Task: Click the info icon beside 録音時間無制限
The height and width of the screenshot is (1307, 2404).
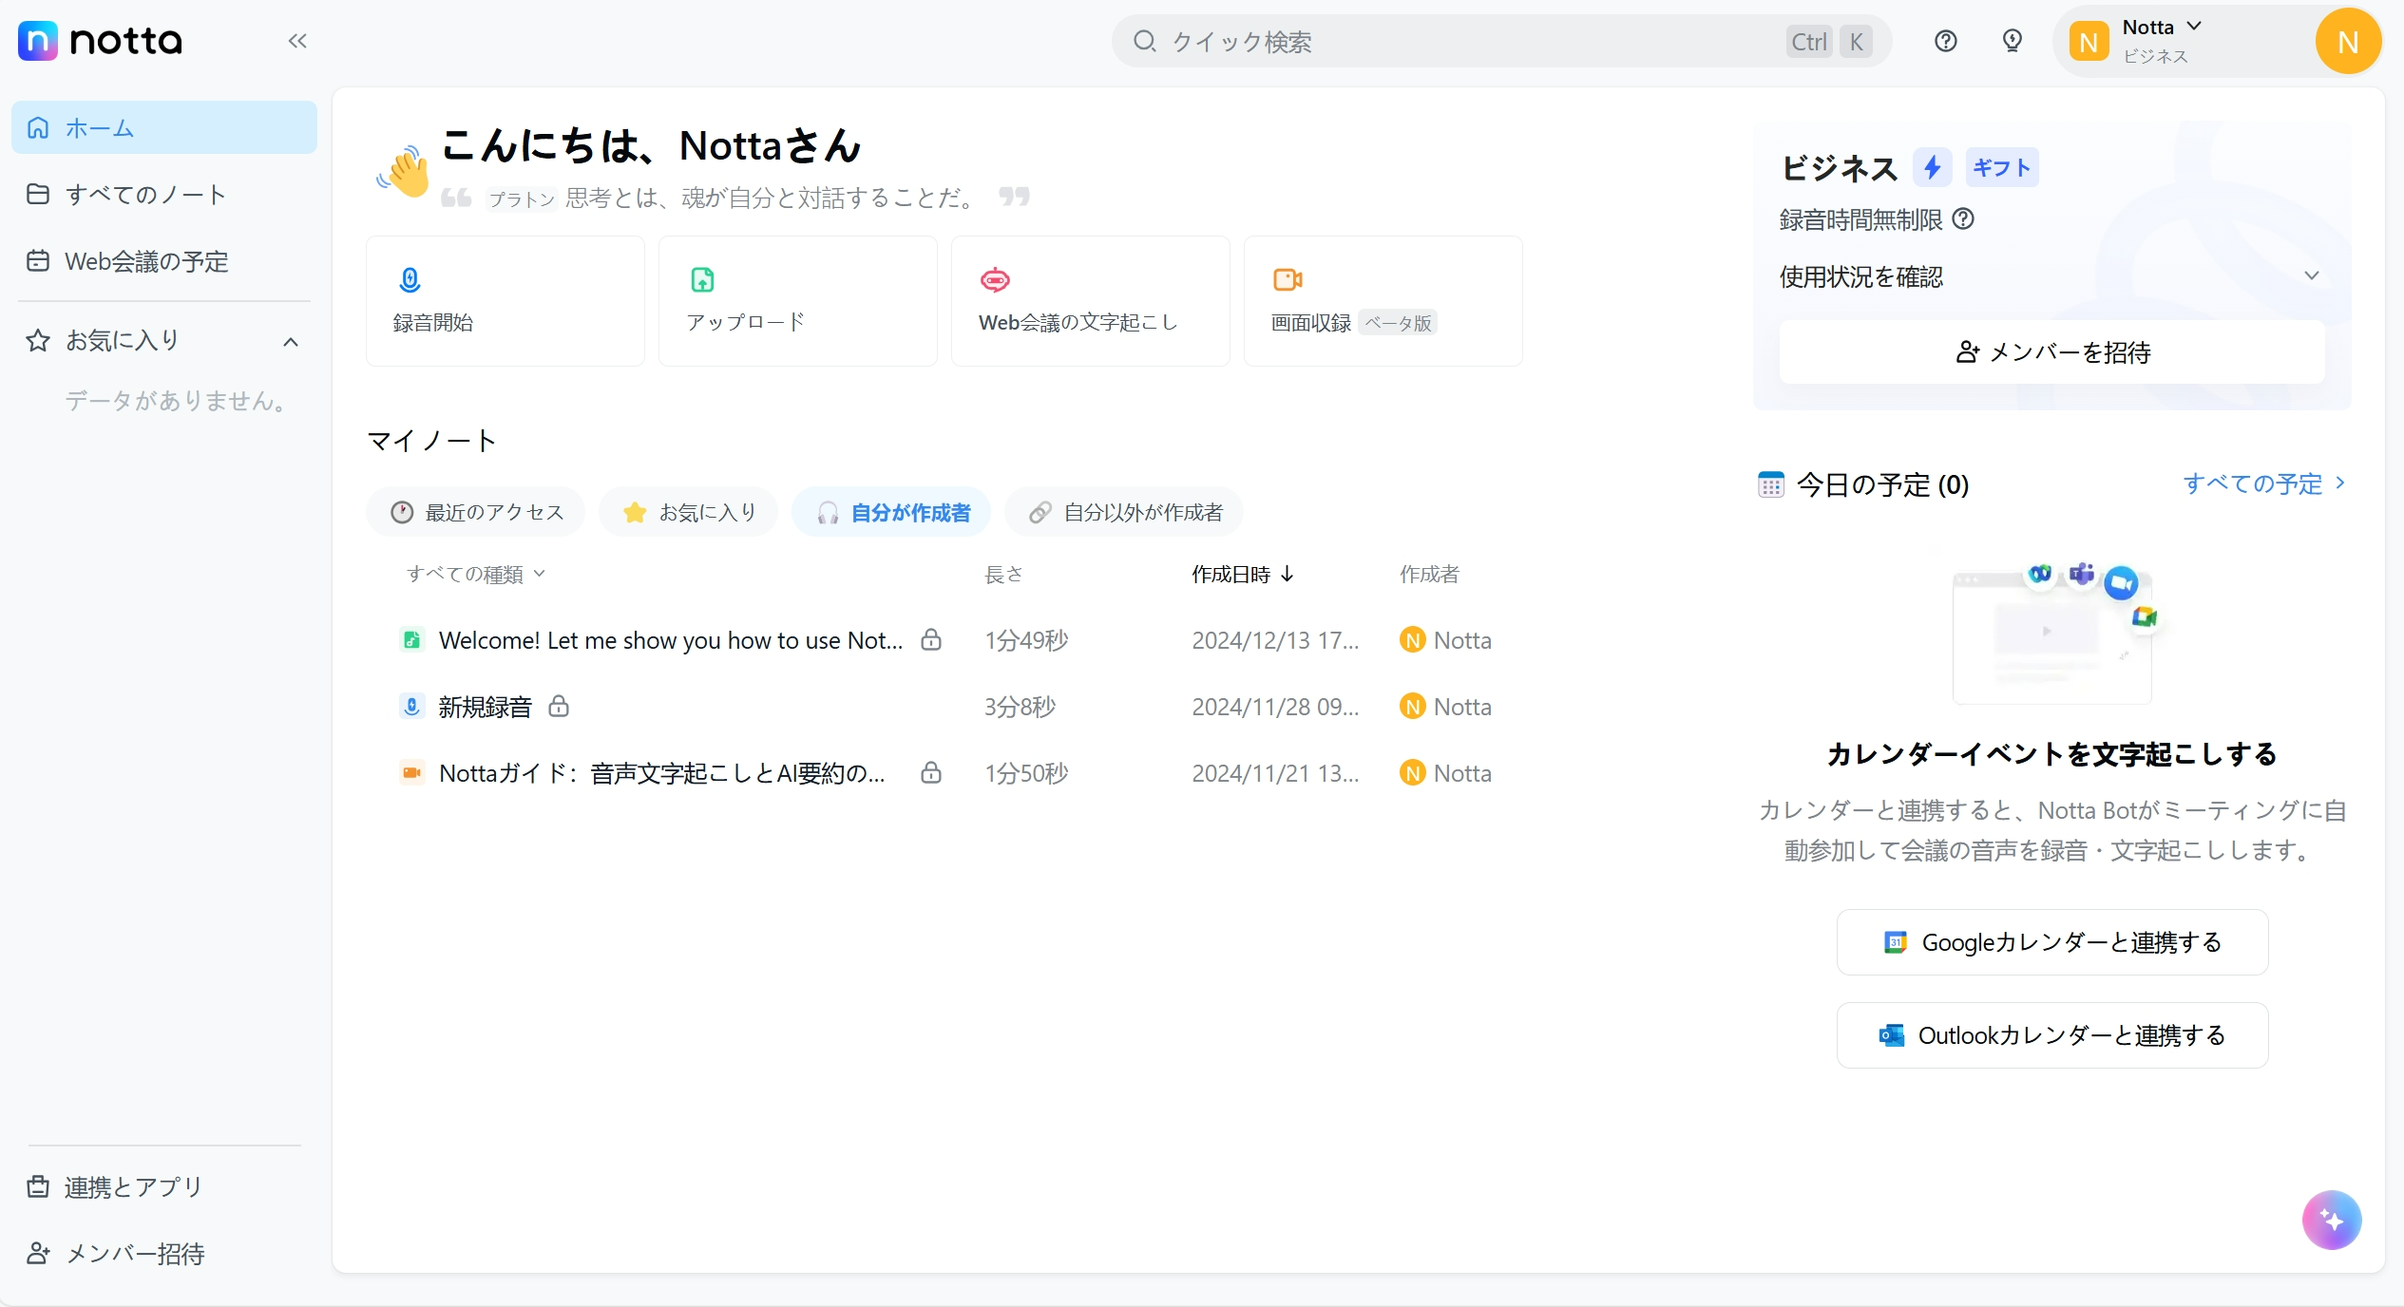Action: 1963,219
